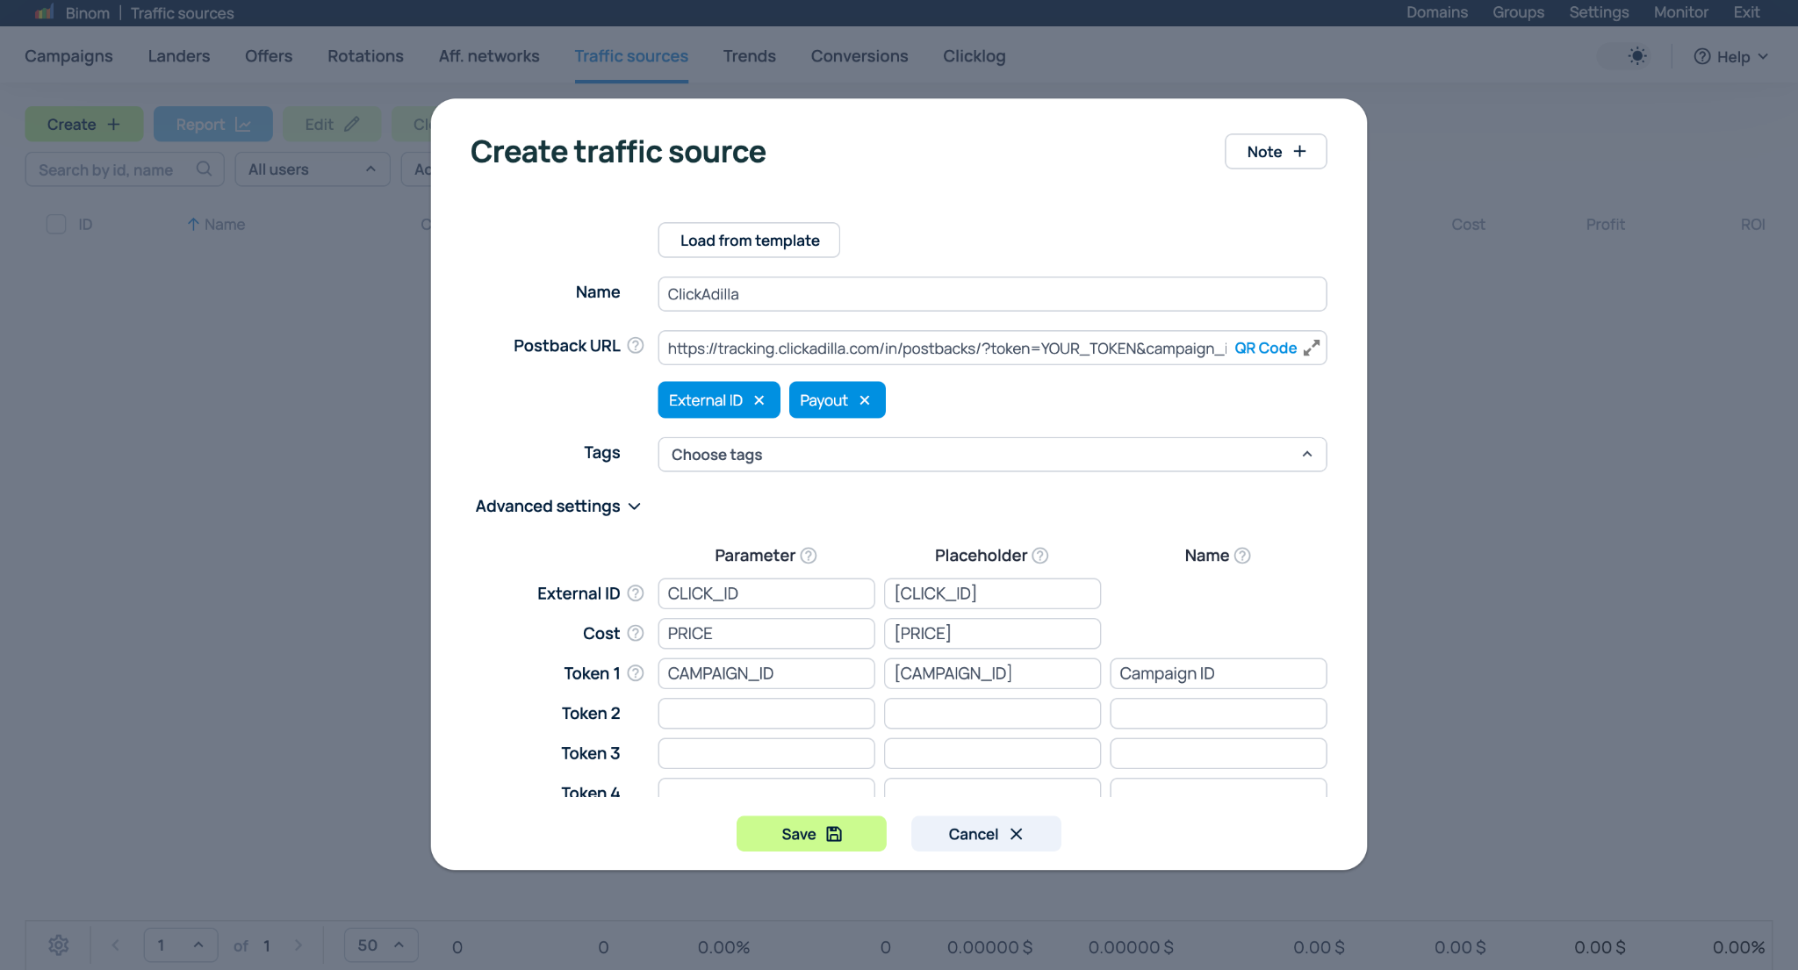Remove the External ID postback chip

pos(759,400)
